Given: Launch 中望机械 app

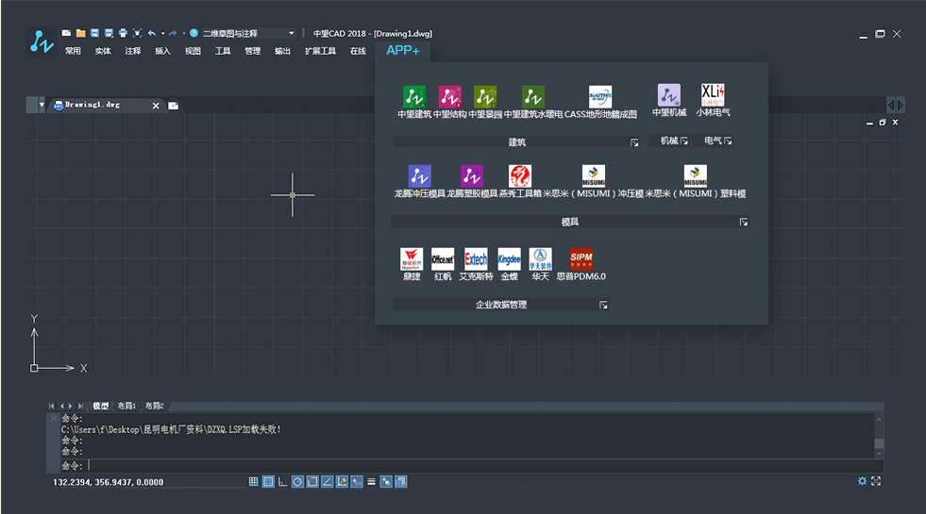Looking at the screenshot, I should pyautogui.click(x=669, y=100).
